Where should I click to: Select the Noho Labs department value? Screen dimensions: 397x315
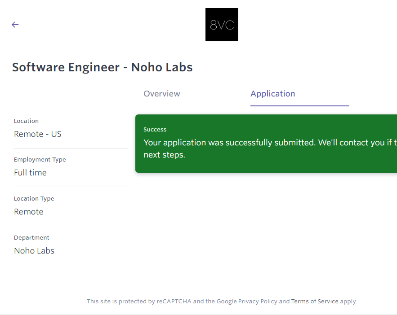(34, 251)
